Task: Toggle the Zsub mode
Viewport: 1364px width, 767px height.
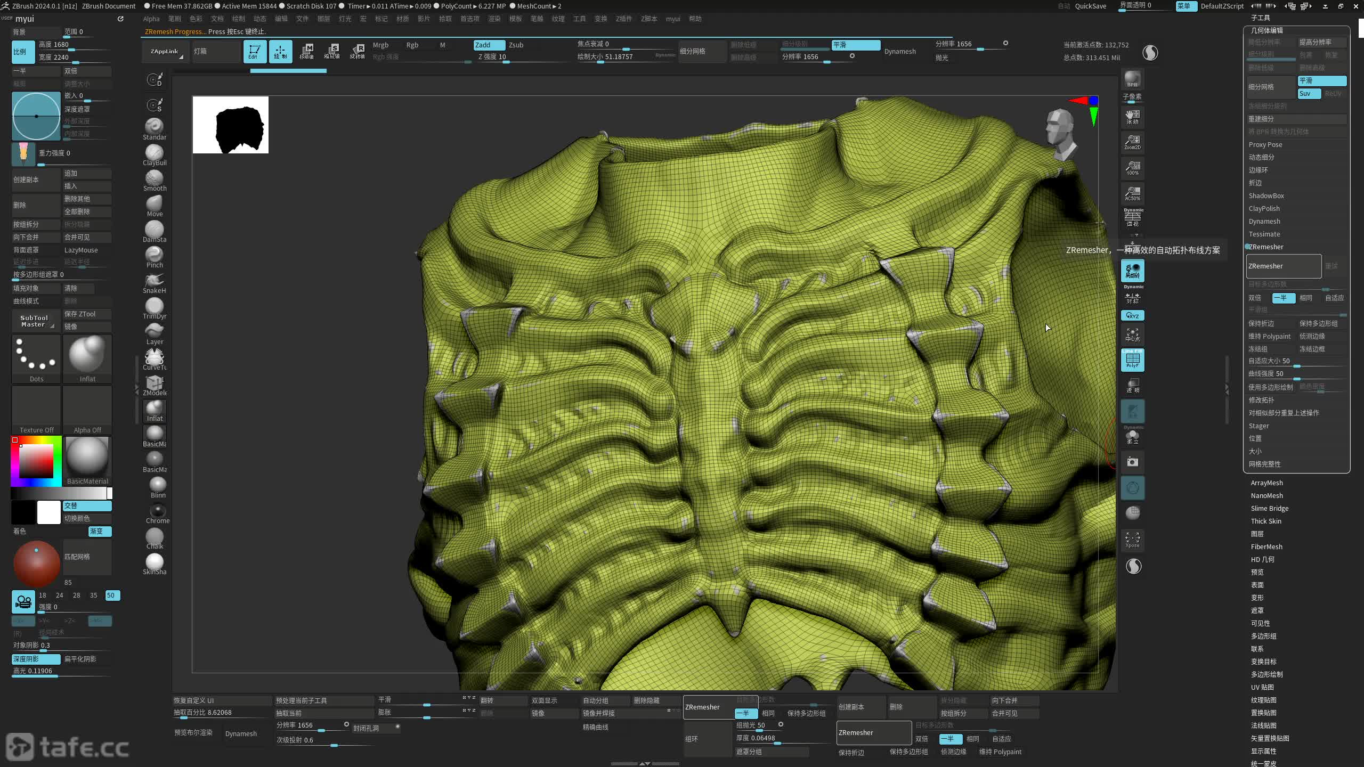Action: (x=516, y=45)
